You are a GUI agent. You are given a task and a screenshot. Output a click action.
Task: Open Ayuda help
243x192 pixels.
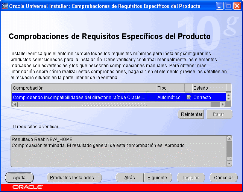(19, 178)
